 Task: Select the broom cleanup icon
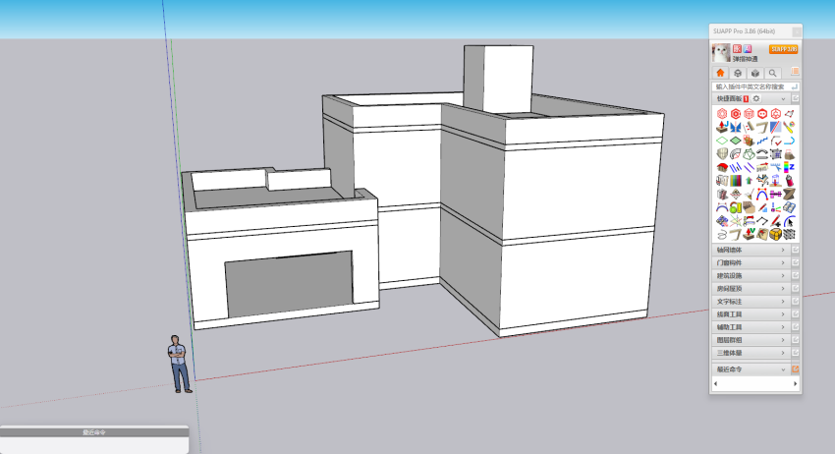point(749,195)
